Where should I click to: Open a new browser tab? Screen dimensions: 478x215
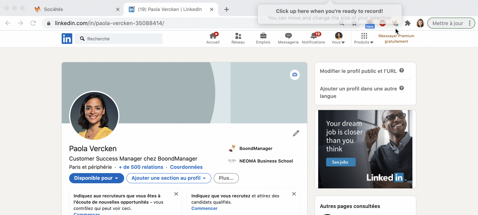pyautogui.click(x=227, y=9)
